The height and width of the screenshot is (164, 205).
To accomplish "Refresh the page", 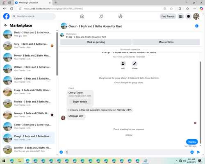I will tap(11, 9).
